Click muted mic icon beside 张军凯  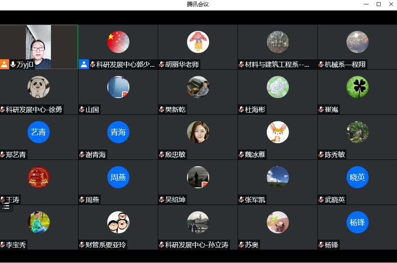click(x=241, y=200)
